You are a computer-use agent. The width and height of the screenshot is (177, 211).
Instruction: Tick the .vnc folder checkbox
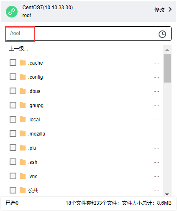[x=13, y=176]
